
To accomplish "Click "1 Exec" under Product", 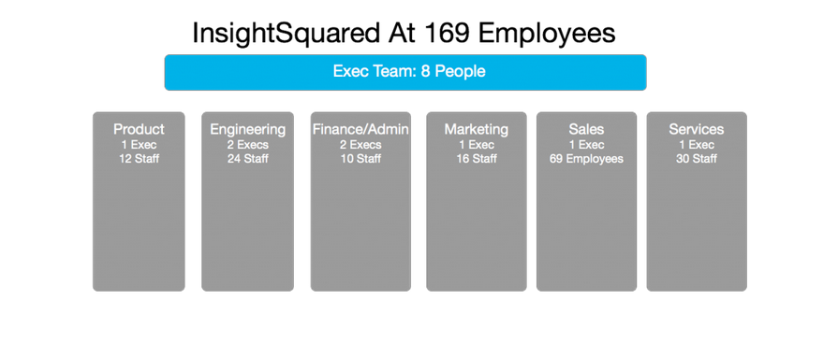I will click(139, 145).
